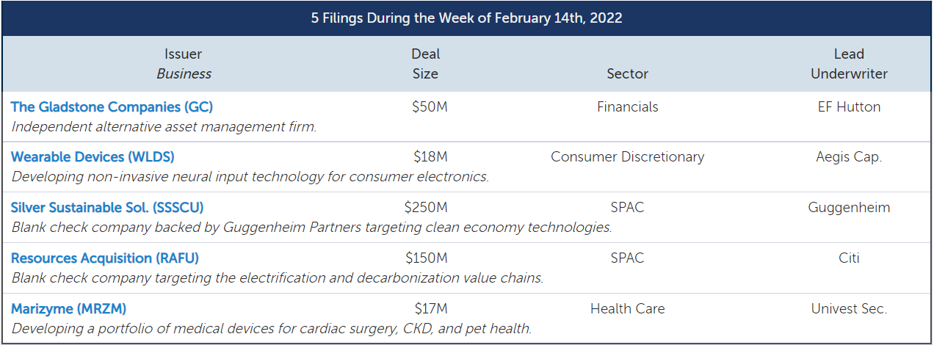Image resolution: width=934 pixels, height=345 pixels.
Task: Click the Deal Size column header
Action: click(426, 64)
